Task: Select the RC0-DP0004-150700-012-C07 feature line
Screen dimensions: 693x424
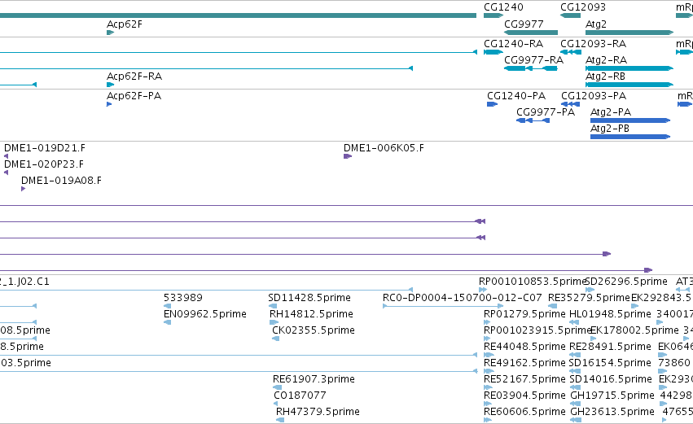Action: (x=443, y=306)
